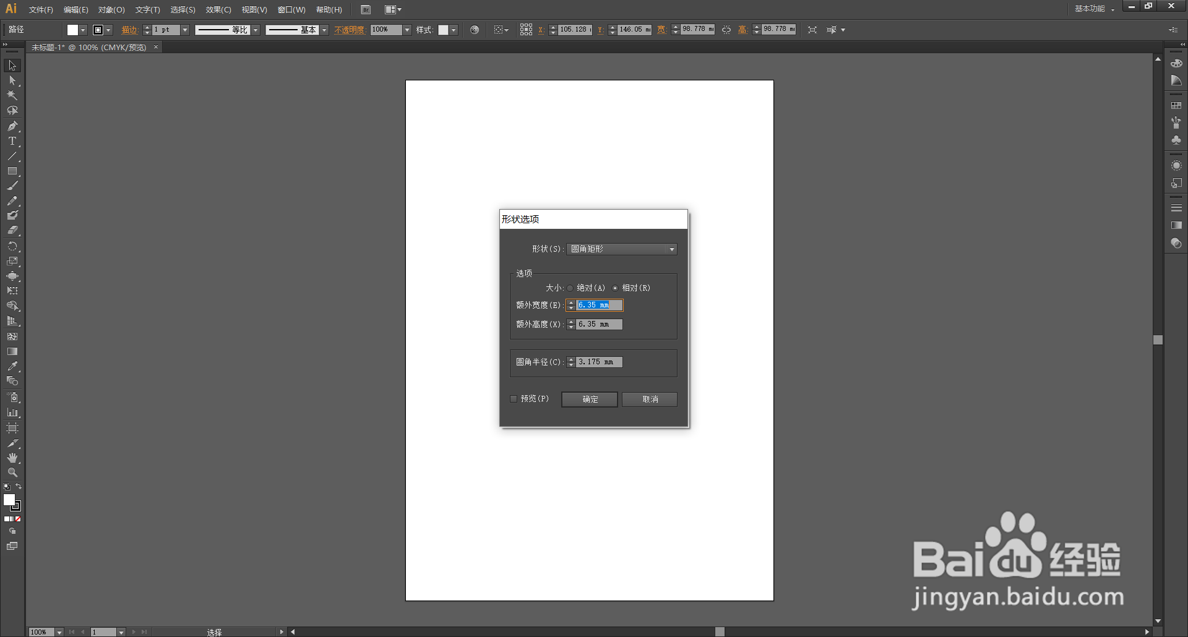This screenshot has height=637, width=1188.
Task: Open the 基本 brush definition dropdown
Action: pyautogui.click(x=324, y=30)
